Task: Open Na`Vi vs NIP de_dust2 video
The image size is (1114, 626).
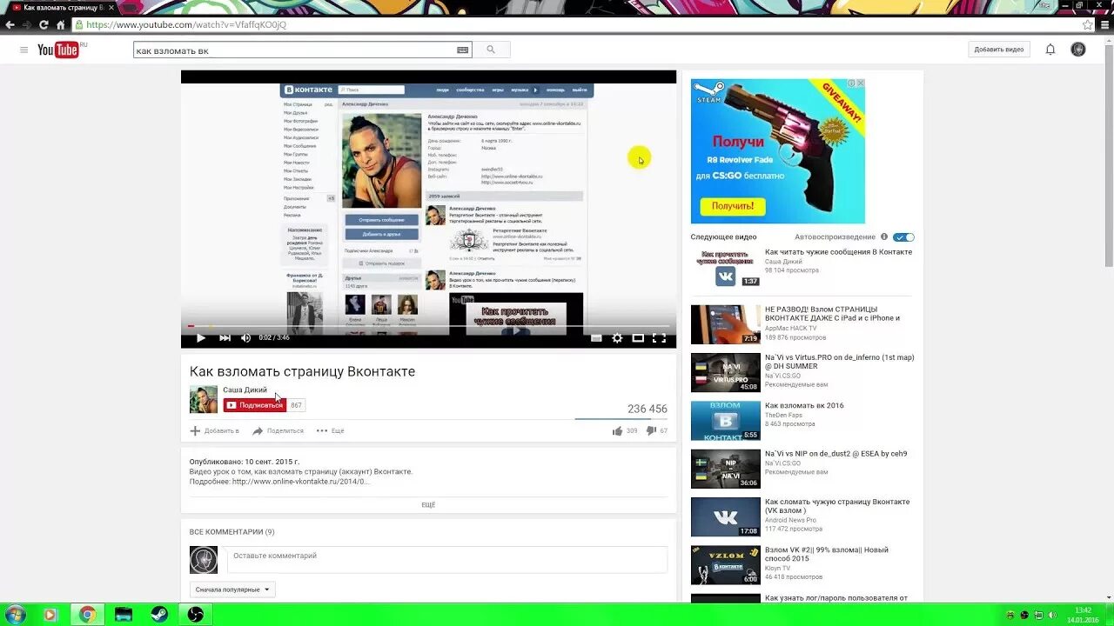Action: tap(836, 454)
